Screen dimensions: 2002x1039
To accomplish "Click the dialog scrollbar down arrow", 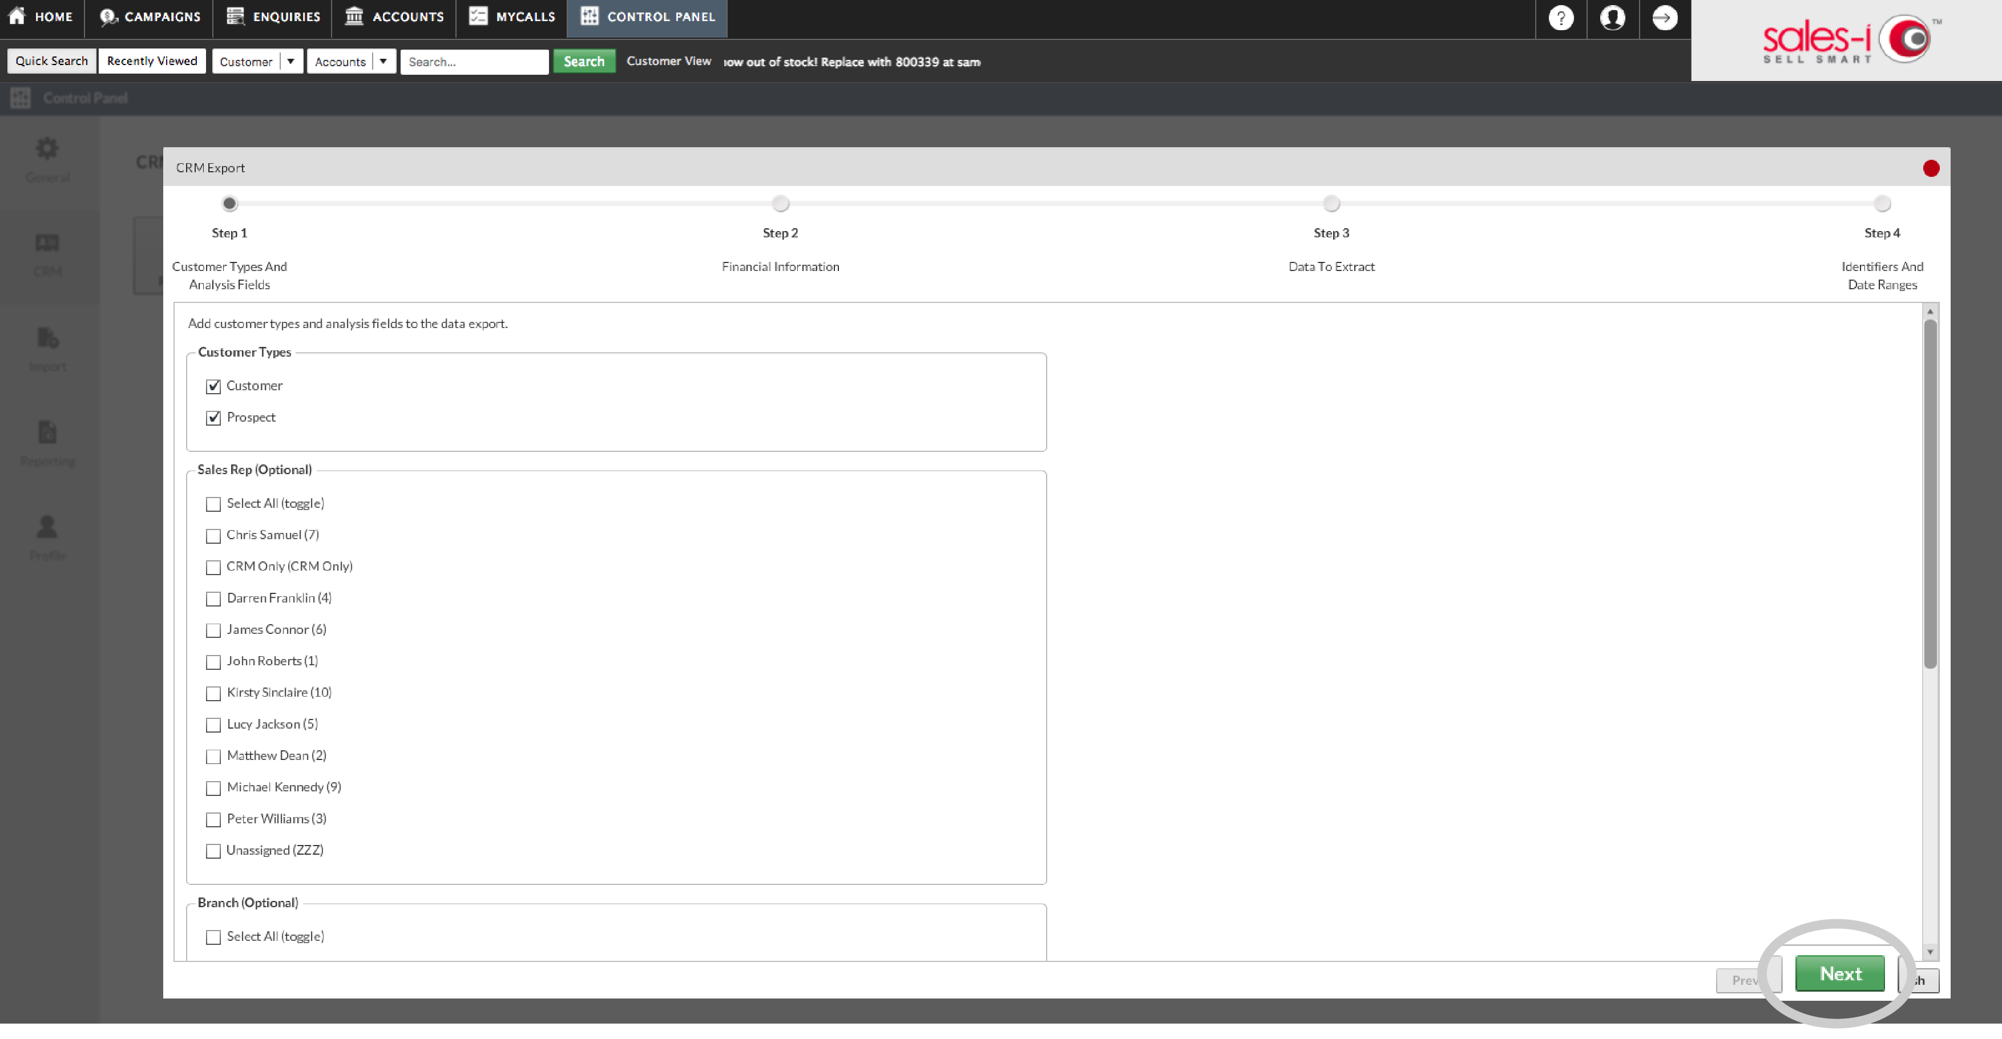I will (x=1930, y=952).
